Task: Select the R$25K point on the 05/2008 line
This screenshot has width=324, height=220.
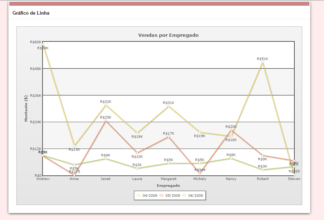Action: click(106, 121)
